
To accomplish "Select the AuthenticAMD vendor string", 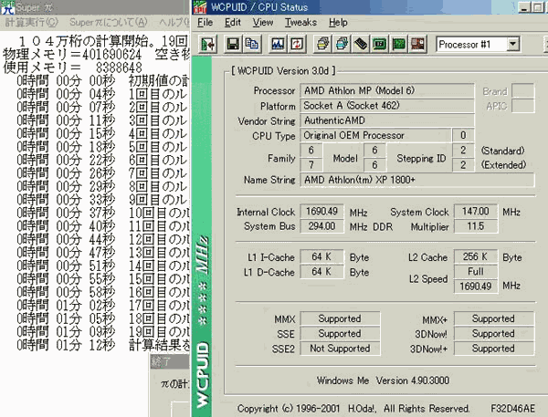I will point(387,120).
